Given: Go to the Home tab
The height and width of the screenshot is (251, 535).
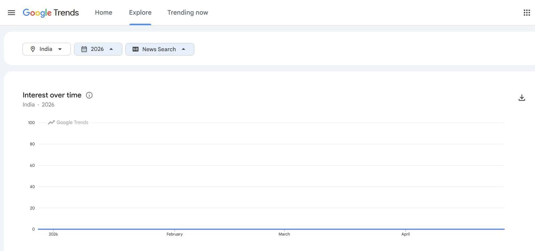Looking at the screenshot, I should tap(104, 13).
